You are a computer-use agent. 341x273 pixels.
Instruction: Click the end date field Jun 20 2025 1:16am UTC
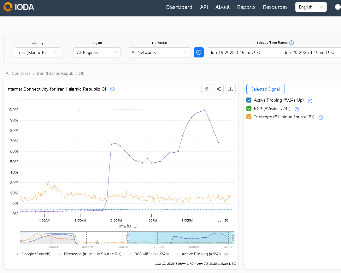pyautogui.click(x=309, y=52)
